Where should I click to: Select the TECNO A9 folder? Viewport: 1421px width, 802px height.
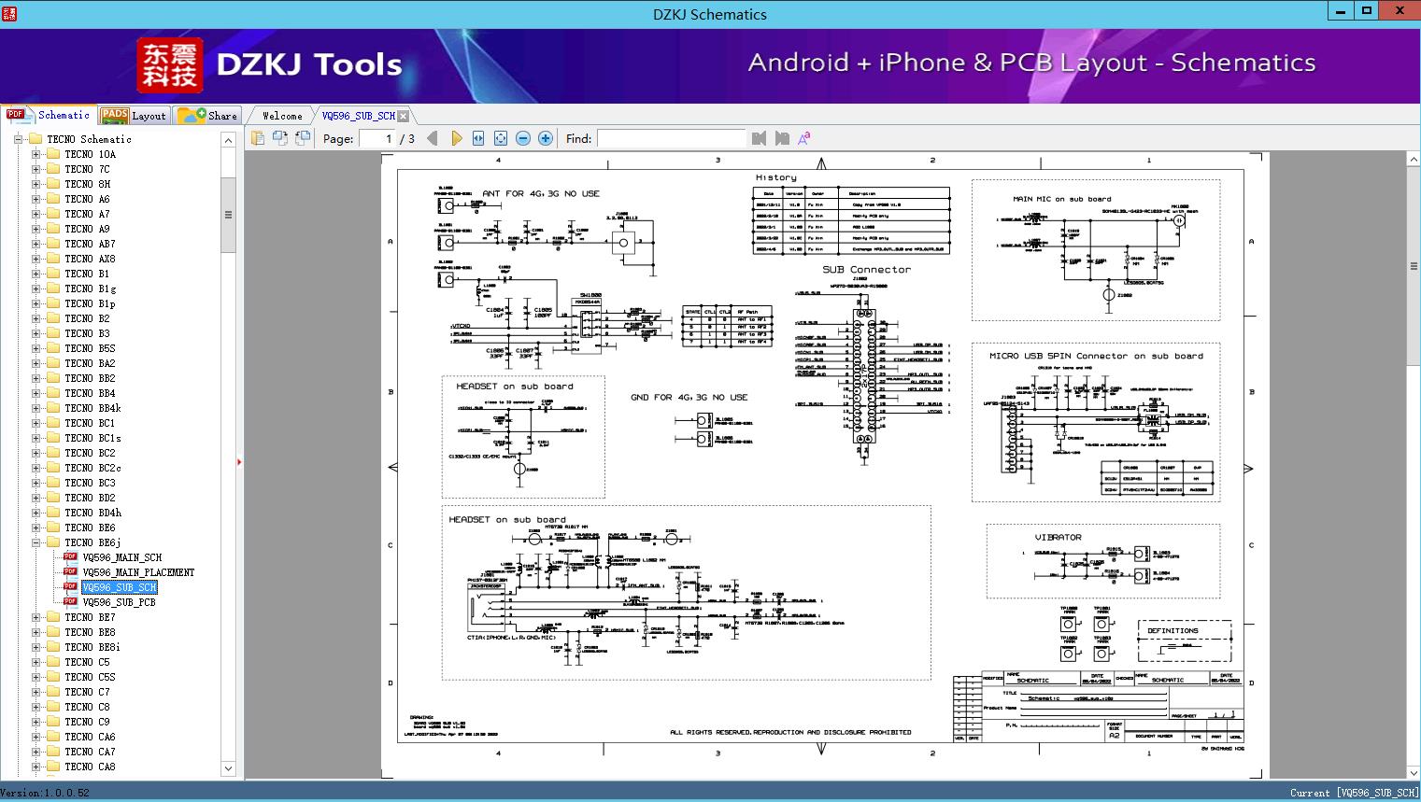(x=88, y=229)
